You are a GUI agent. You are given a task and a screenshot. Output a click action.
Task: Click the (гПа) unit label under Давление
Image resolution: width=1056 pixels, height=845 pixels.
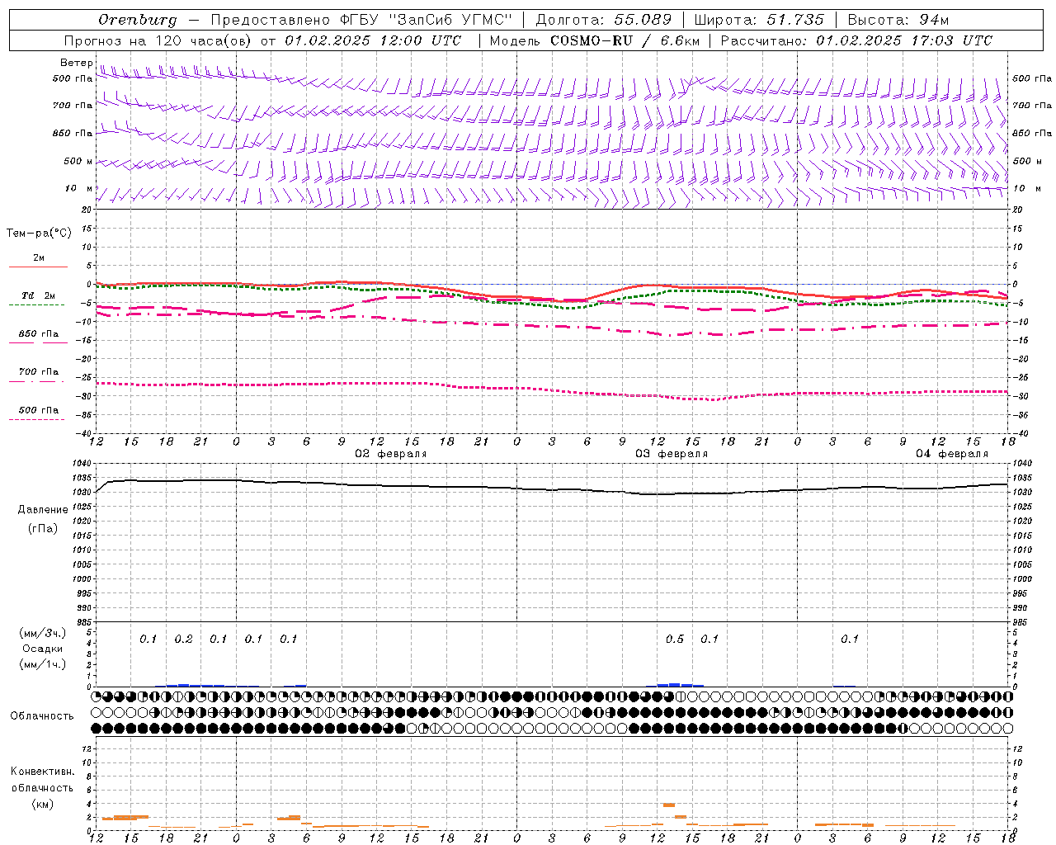[x=43, y=528]
